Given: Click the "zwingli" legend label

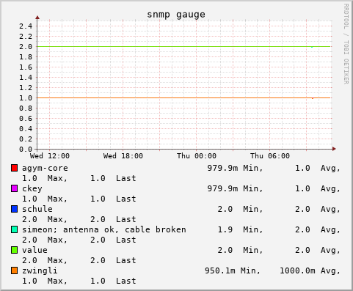Looking at the screenshot, I should pyautogui.click(x=40, y=270).
